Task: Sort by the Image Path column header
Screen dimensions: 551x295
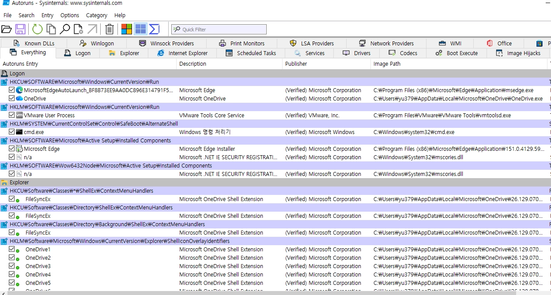Action: tap(459, 64)
